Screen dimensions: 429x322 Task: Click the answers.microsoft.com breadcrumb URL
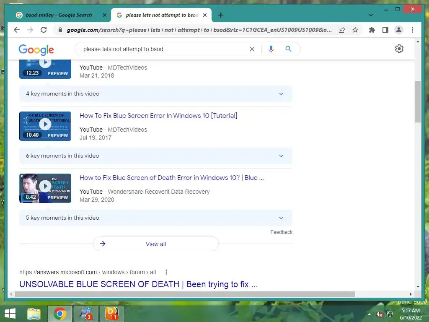coord(88,272)
